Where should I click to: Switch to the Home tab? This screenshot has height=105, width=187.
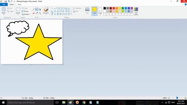(x=12, y=5)
